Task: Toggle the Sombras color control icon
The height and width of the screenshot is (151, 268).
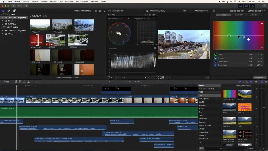Action: pos(215,58)
